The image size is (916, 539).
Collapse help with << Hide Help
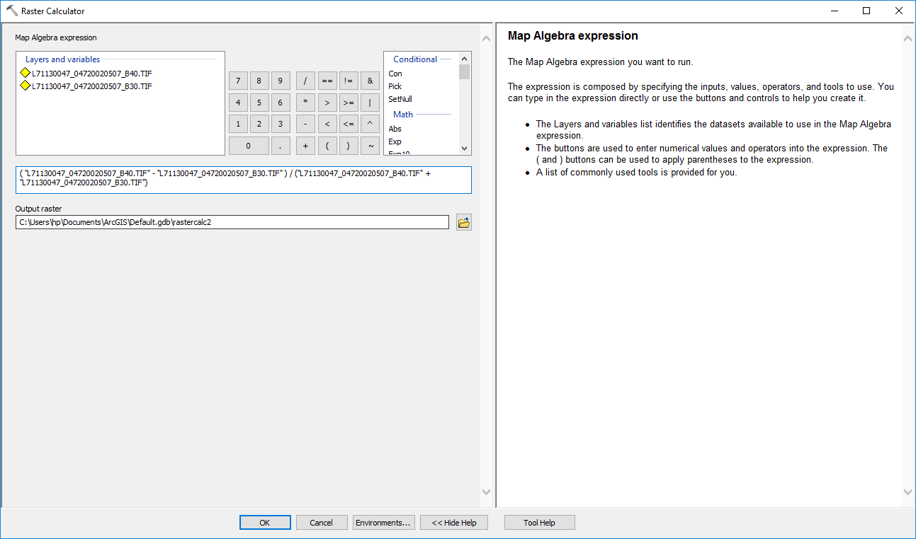454,523
